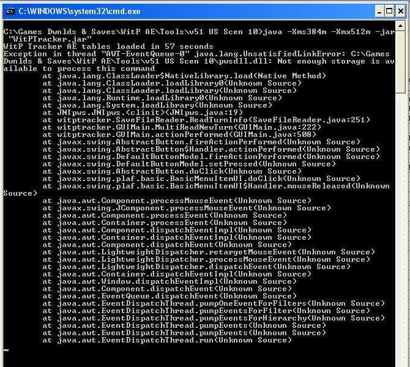Click the System.loadLibrary stack line
Screen dimensions: 410x367
pos(157,105)
